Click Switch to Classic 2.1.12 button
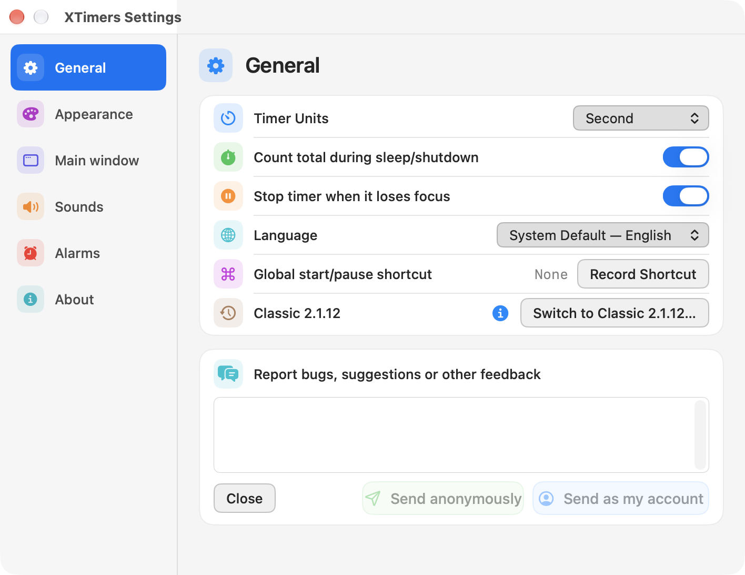 click(615, 313)
